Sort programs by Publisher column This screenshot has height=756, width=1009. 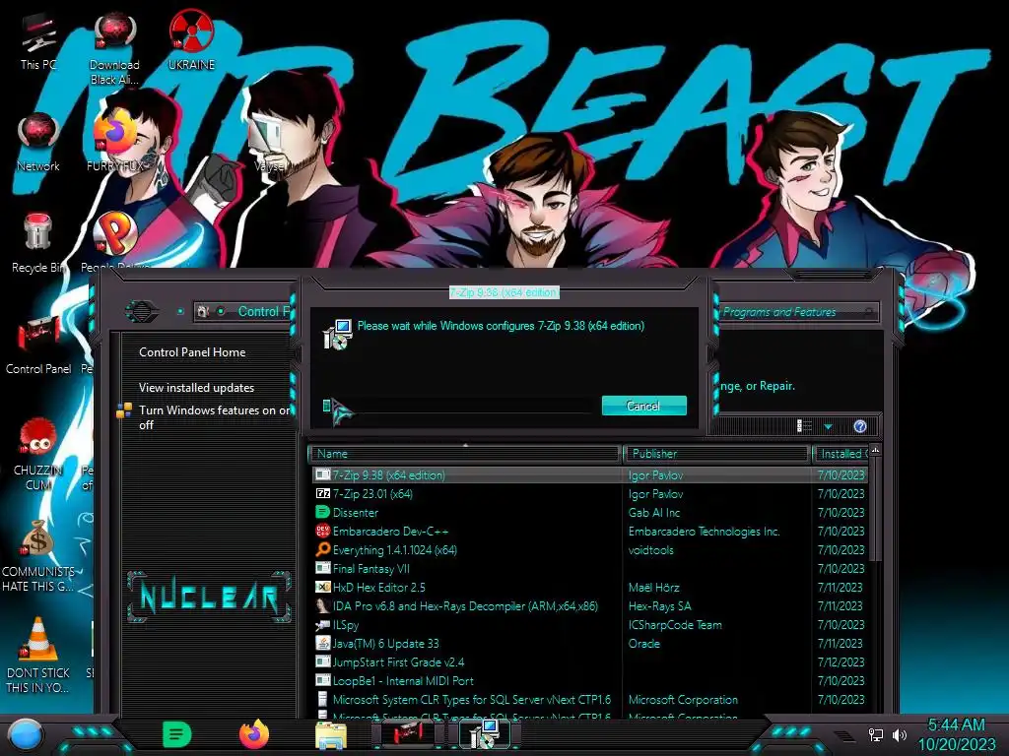pos(716,454)
